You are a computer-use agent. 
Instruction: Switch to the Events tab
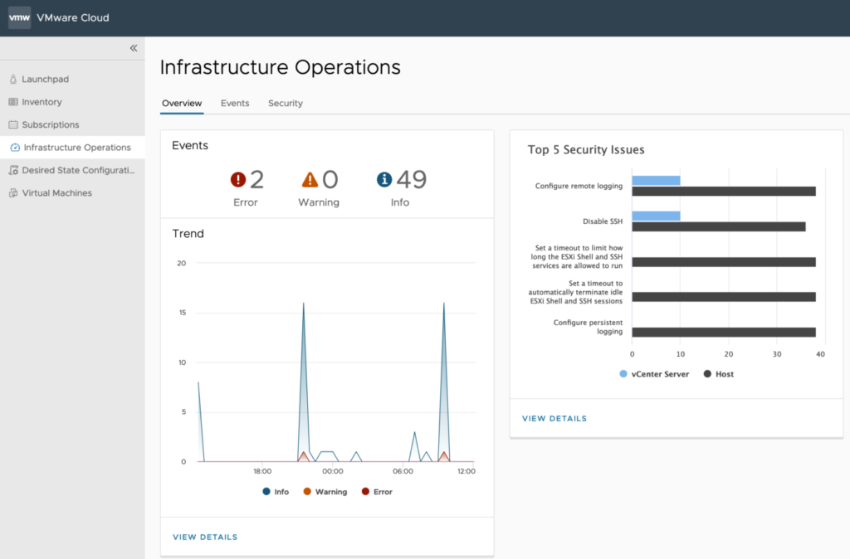click(235, 104)
